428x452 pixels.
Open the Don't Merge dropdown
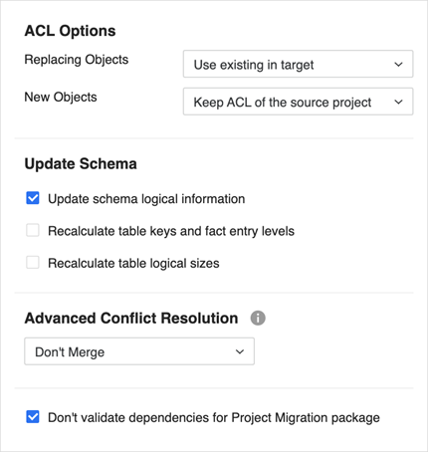[139, 351]
